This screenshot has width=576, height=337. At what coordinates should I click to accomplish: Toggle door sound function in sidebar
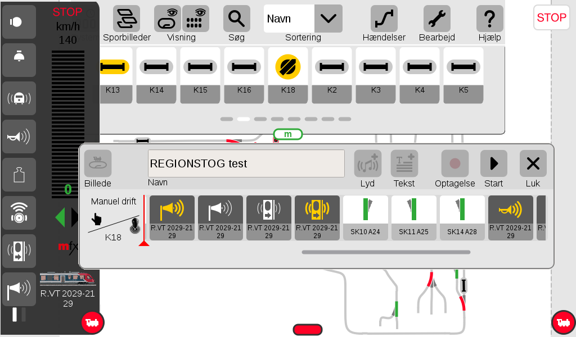(19, 251)
